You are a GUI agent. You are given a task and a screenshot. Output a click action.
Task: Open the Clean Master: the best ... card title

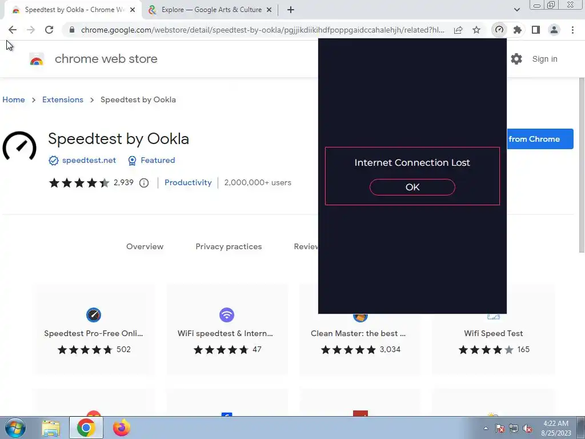[358, 334]
